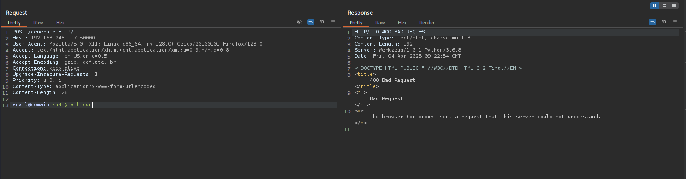This screenshot has width=686, height=179.
Task: Click line number 13 in Request gutter
Action: point(5,105)
